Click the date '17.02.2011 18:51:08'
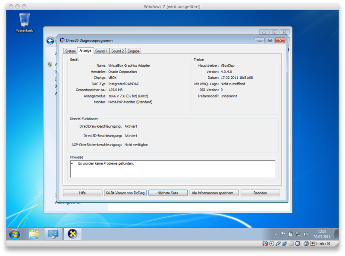 coord(237,78)
